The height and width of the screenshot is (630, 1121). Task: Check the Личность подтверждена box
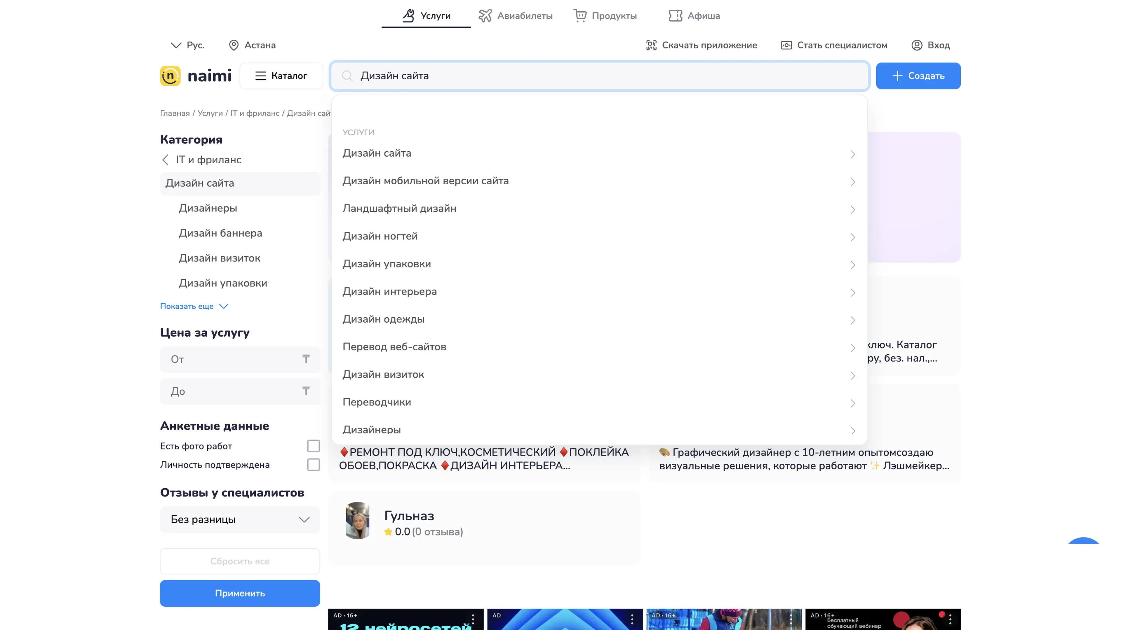click(x=313, y=465)
